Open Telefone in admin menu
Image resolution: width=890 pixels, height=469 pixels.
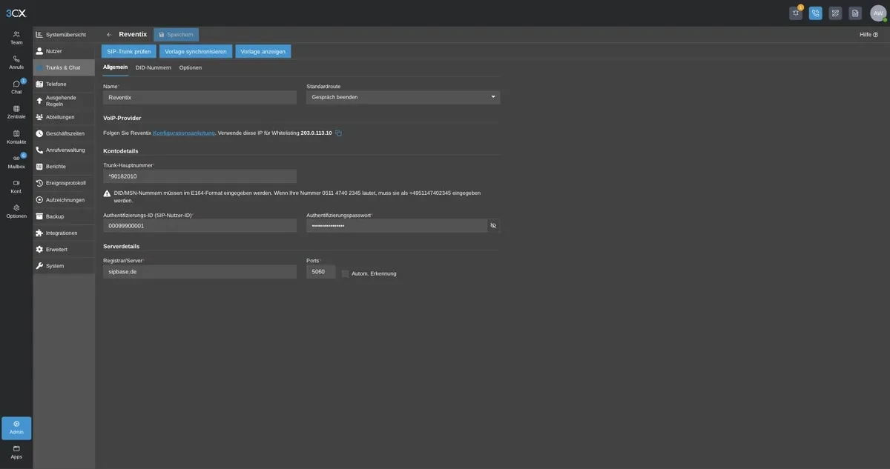point(64,84)
